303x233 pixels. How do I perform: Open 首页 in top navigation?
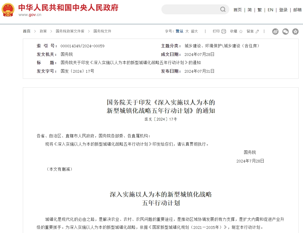(238, 10)
